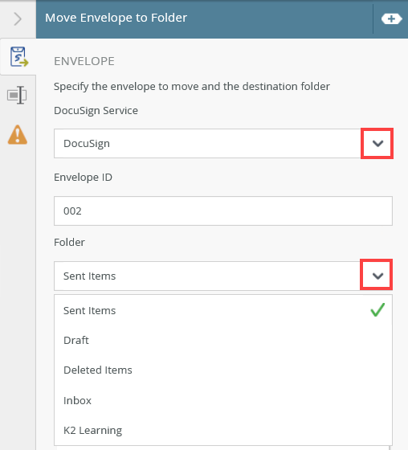Open the Errors warning triangle tab
This screenshot has width=408, height=450.
[x=18, y=135]
